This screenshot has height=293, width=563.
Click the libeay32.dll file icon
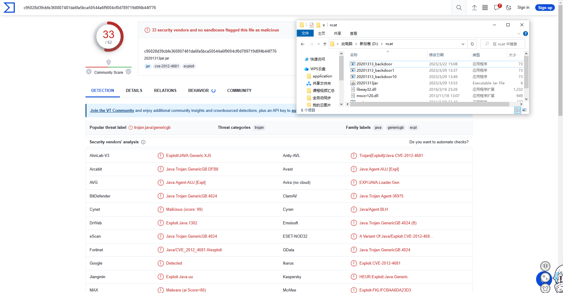[x=353, y=90]
